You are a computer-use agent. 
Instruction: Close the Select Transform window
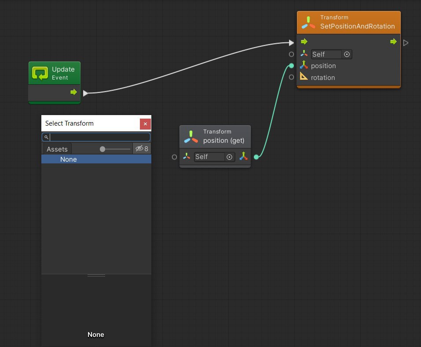145,124
